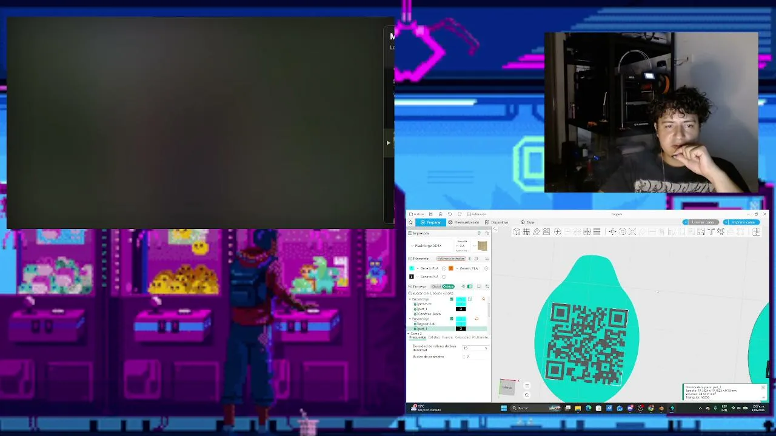Toggle the first Ensamblaje printable checkbox
Image resolution: width=776 pixels, height=436 pixels.
[452, 299]
